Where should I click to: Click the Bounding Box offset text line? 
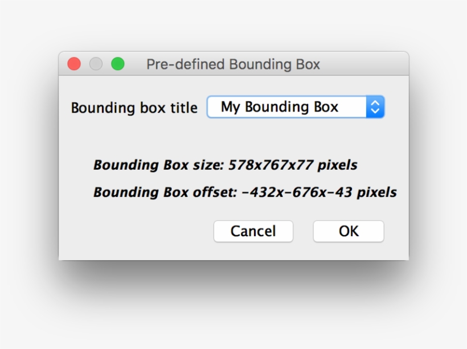(245, 192)
